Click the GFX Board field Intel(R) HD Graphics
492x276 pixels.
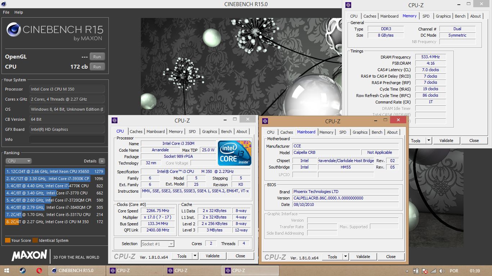(x=67, y=129)
